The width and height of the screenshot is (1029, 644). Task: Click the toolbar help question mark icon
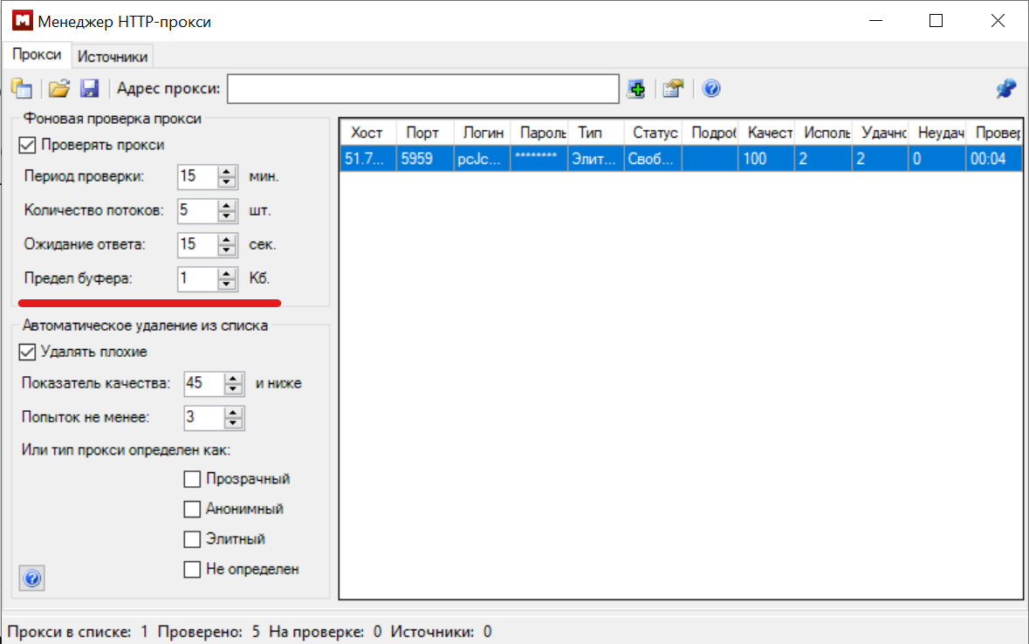[711, 88]
